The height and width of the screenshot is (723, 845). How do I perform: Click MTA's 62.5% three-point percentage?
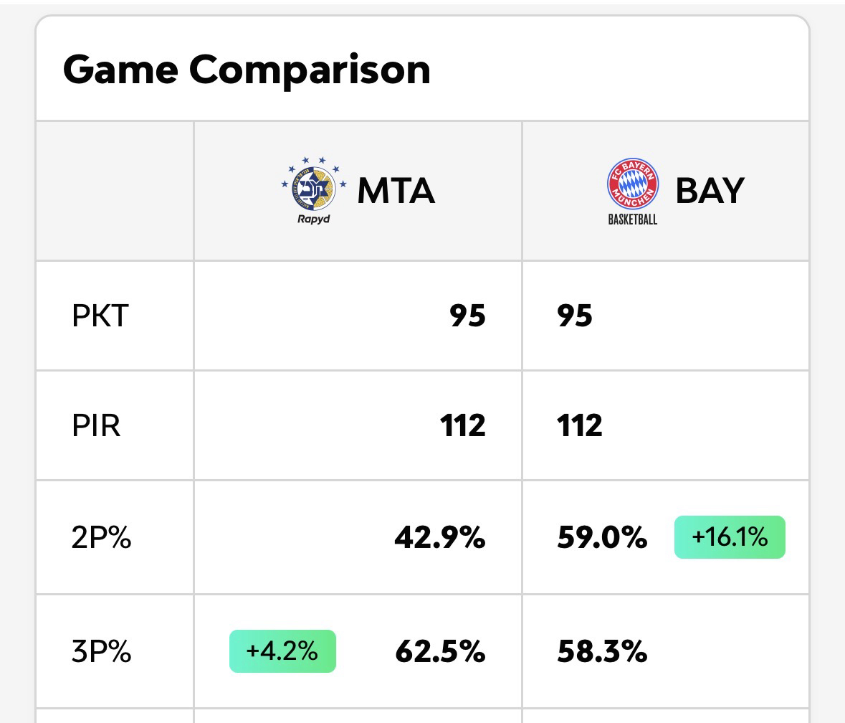[x=439, y=651]
